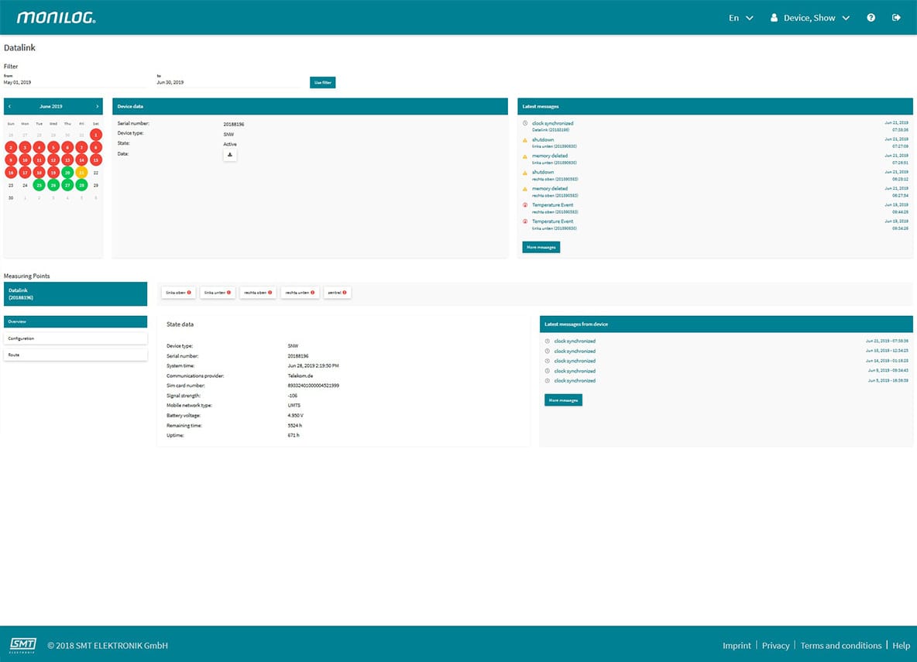Open the En language dropdown
The height and width of the screenshot is (662, 917).
(740, 18)
